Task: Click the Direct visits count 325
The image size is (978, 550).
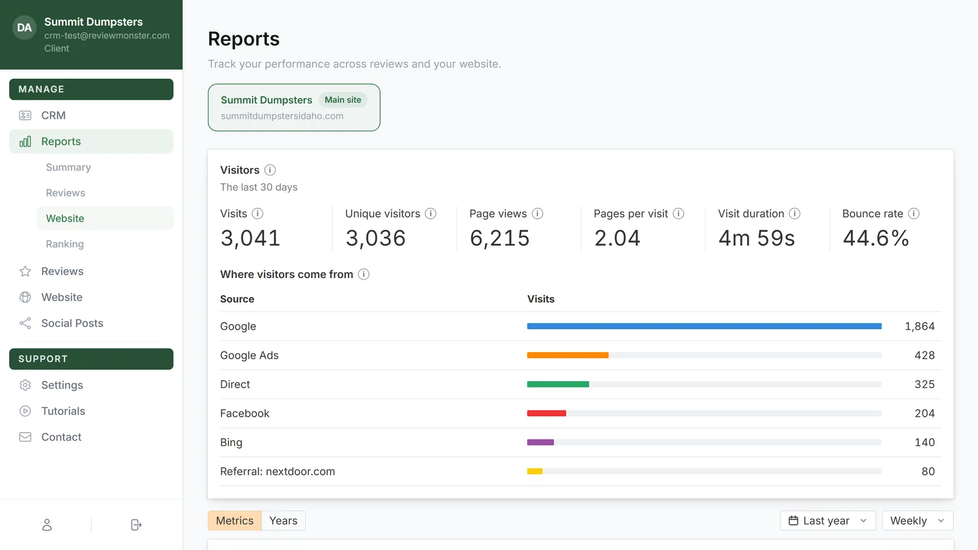Action: pyautogui.click(x=925, y=384)
